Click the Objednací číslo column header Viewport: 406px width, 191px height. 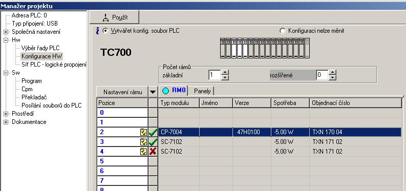pos(355,103)
